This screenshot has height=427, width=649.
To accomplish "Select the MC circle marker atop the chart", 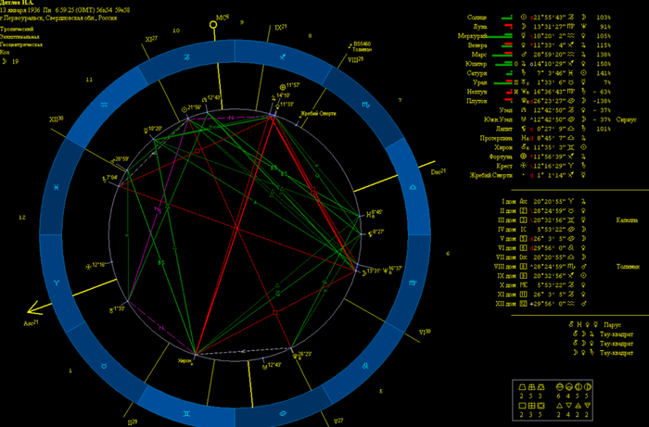I will click(213, 26).
